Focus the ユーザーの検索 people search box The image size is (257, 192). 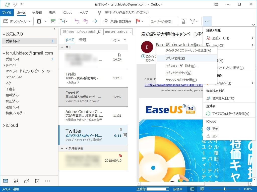163,21
